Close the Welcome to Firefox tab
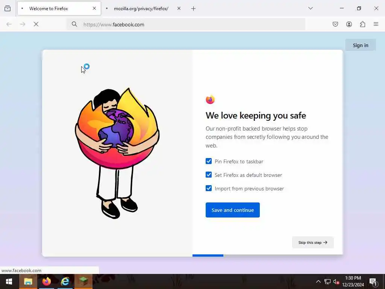 pyautogui.click(x=94, y=8)
